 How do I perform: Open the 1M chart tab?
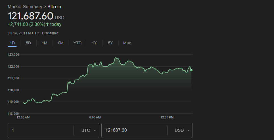[45, 43]
